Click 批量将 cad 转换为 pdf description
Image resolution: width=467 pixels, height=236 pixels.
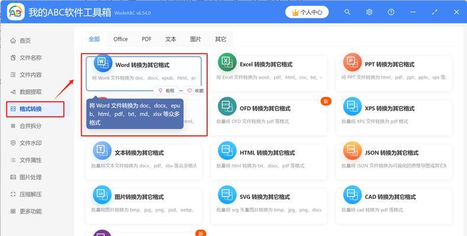[x=372, y=210]
